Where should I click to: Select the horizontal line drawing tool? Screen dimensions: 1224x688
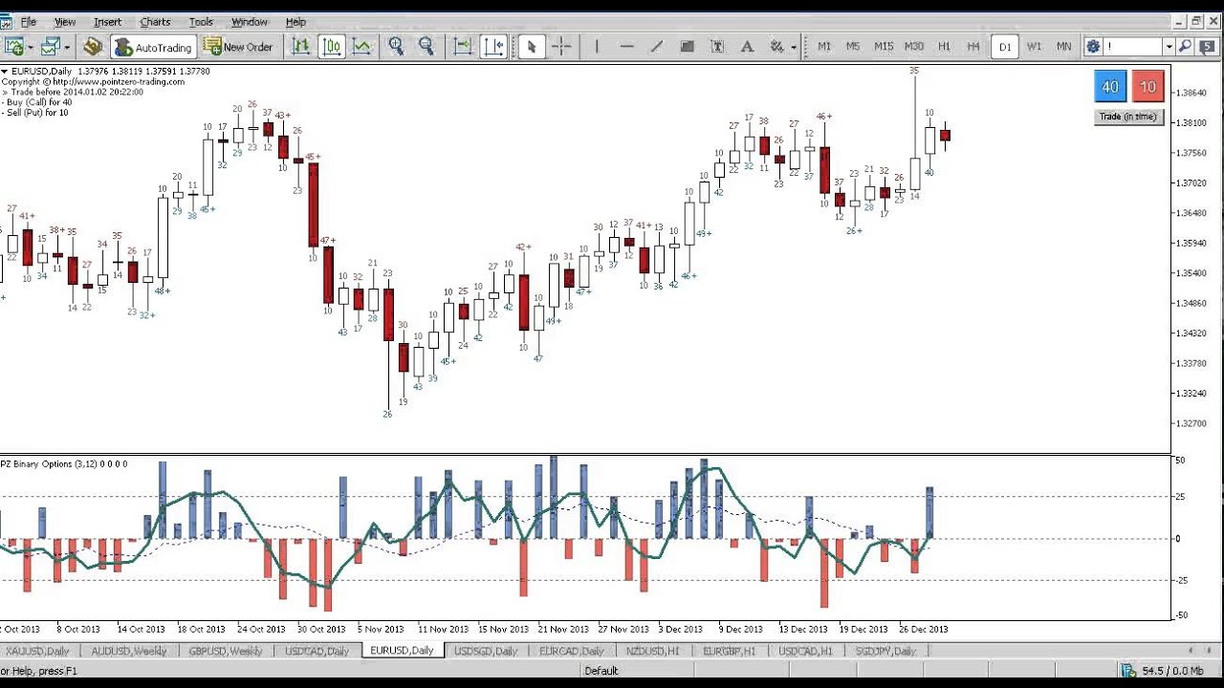(627, 46)
